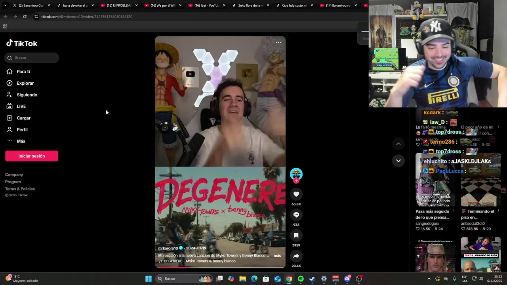Open Spotify from the taskbar
The width and height of the screenshot is (507, 285).
301,279
